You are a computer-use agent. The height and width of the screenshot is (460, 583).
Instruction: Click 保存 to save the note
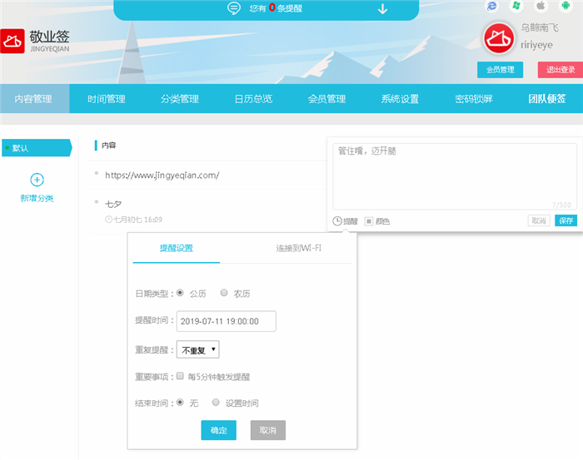[x=566, y=220]
